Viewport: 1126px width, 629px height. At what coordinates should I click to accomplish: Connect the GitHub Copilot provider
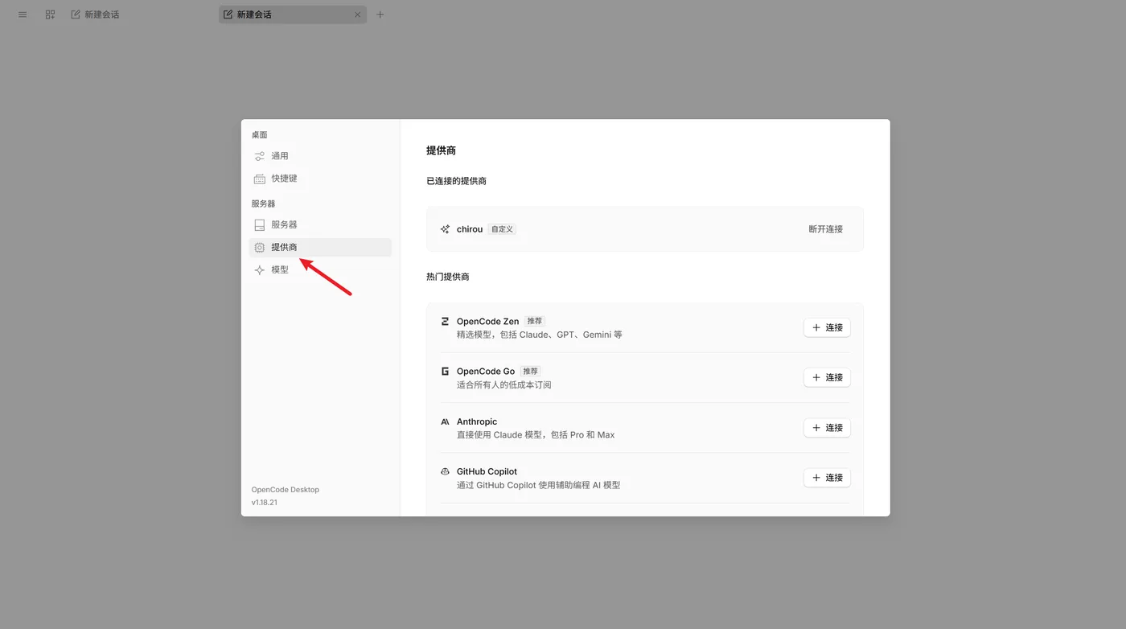[827, 478]
